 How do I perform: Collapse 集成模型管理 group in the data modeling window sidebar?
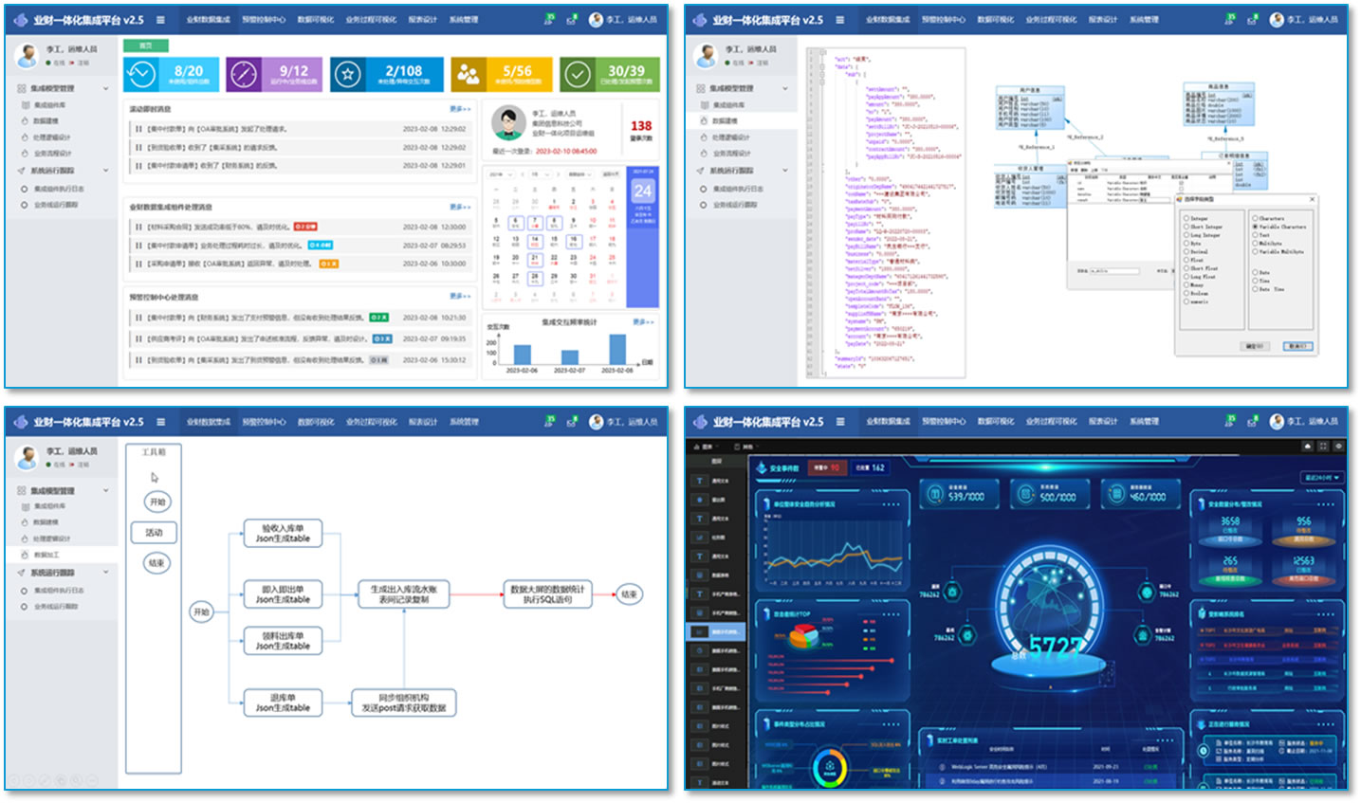click(785, 88)
